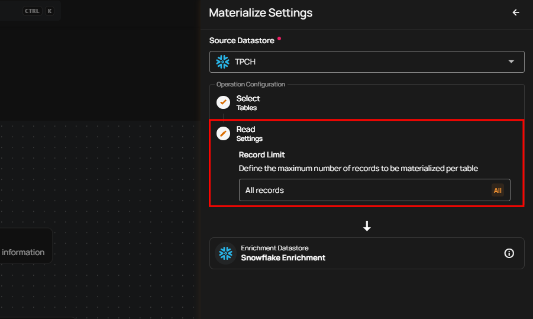Click the checkmark icon for Select step
Viewport: 533px width, 319px height.
click(223, 102)
